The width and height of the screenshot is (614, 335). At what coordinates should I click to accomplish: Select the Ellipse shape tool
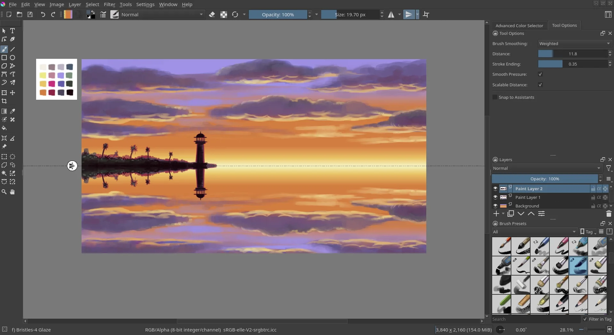point(12,58)
